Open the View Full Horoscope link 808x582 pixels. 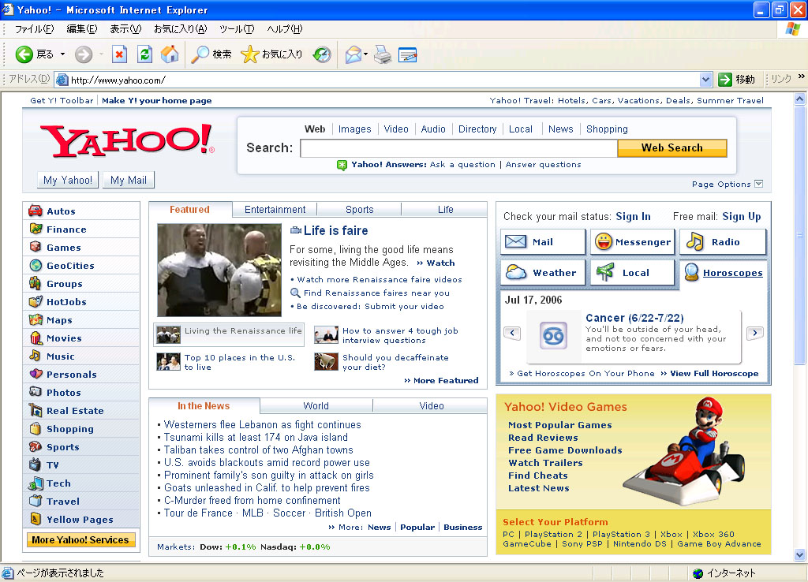pyautogui.click(x=713, y=373)
